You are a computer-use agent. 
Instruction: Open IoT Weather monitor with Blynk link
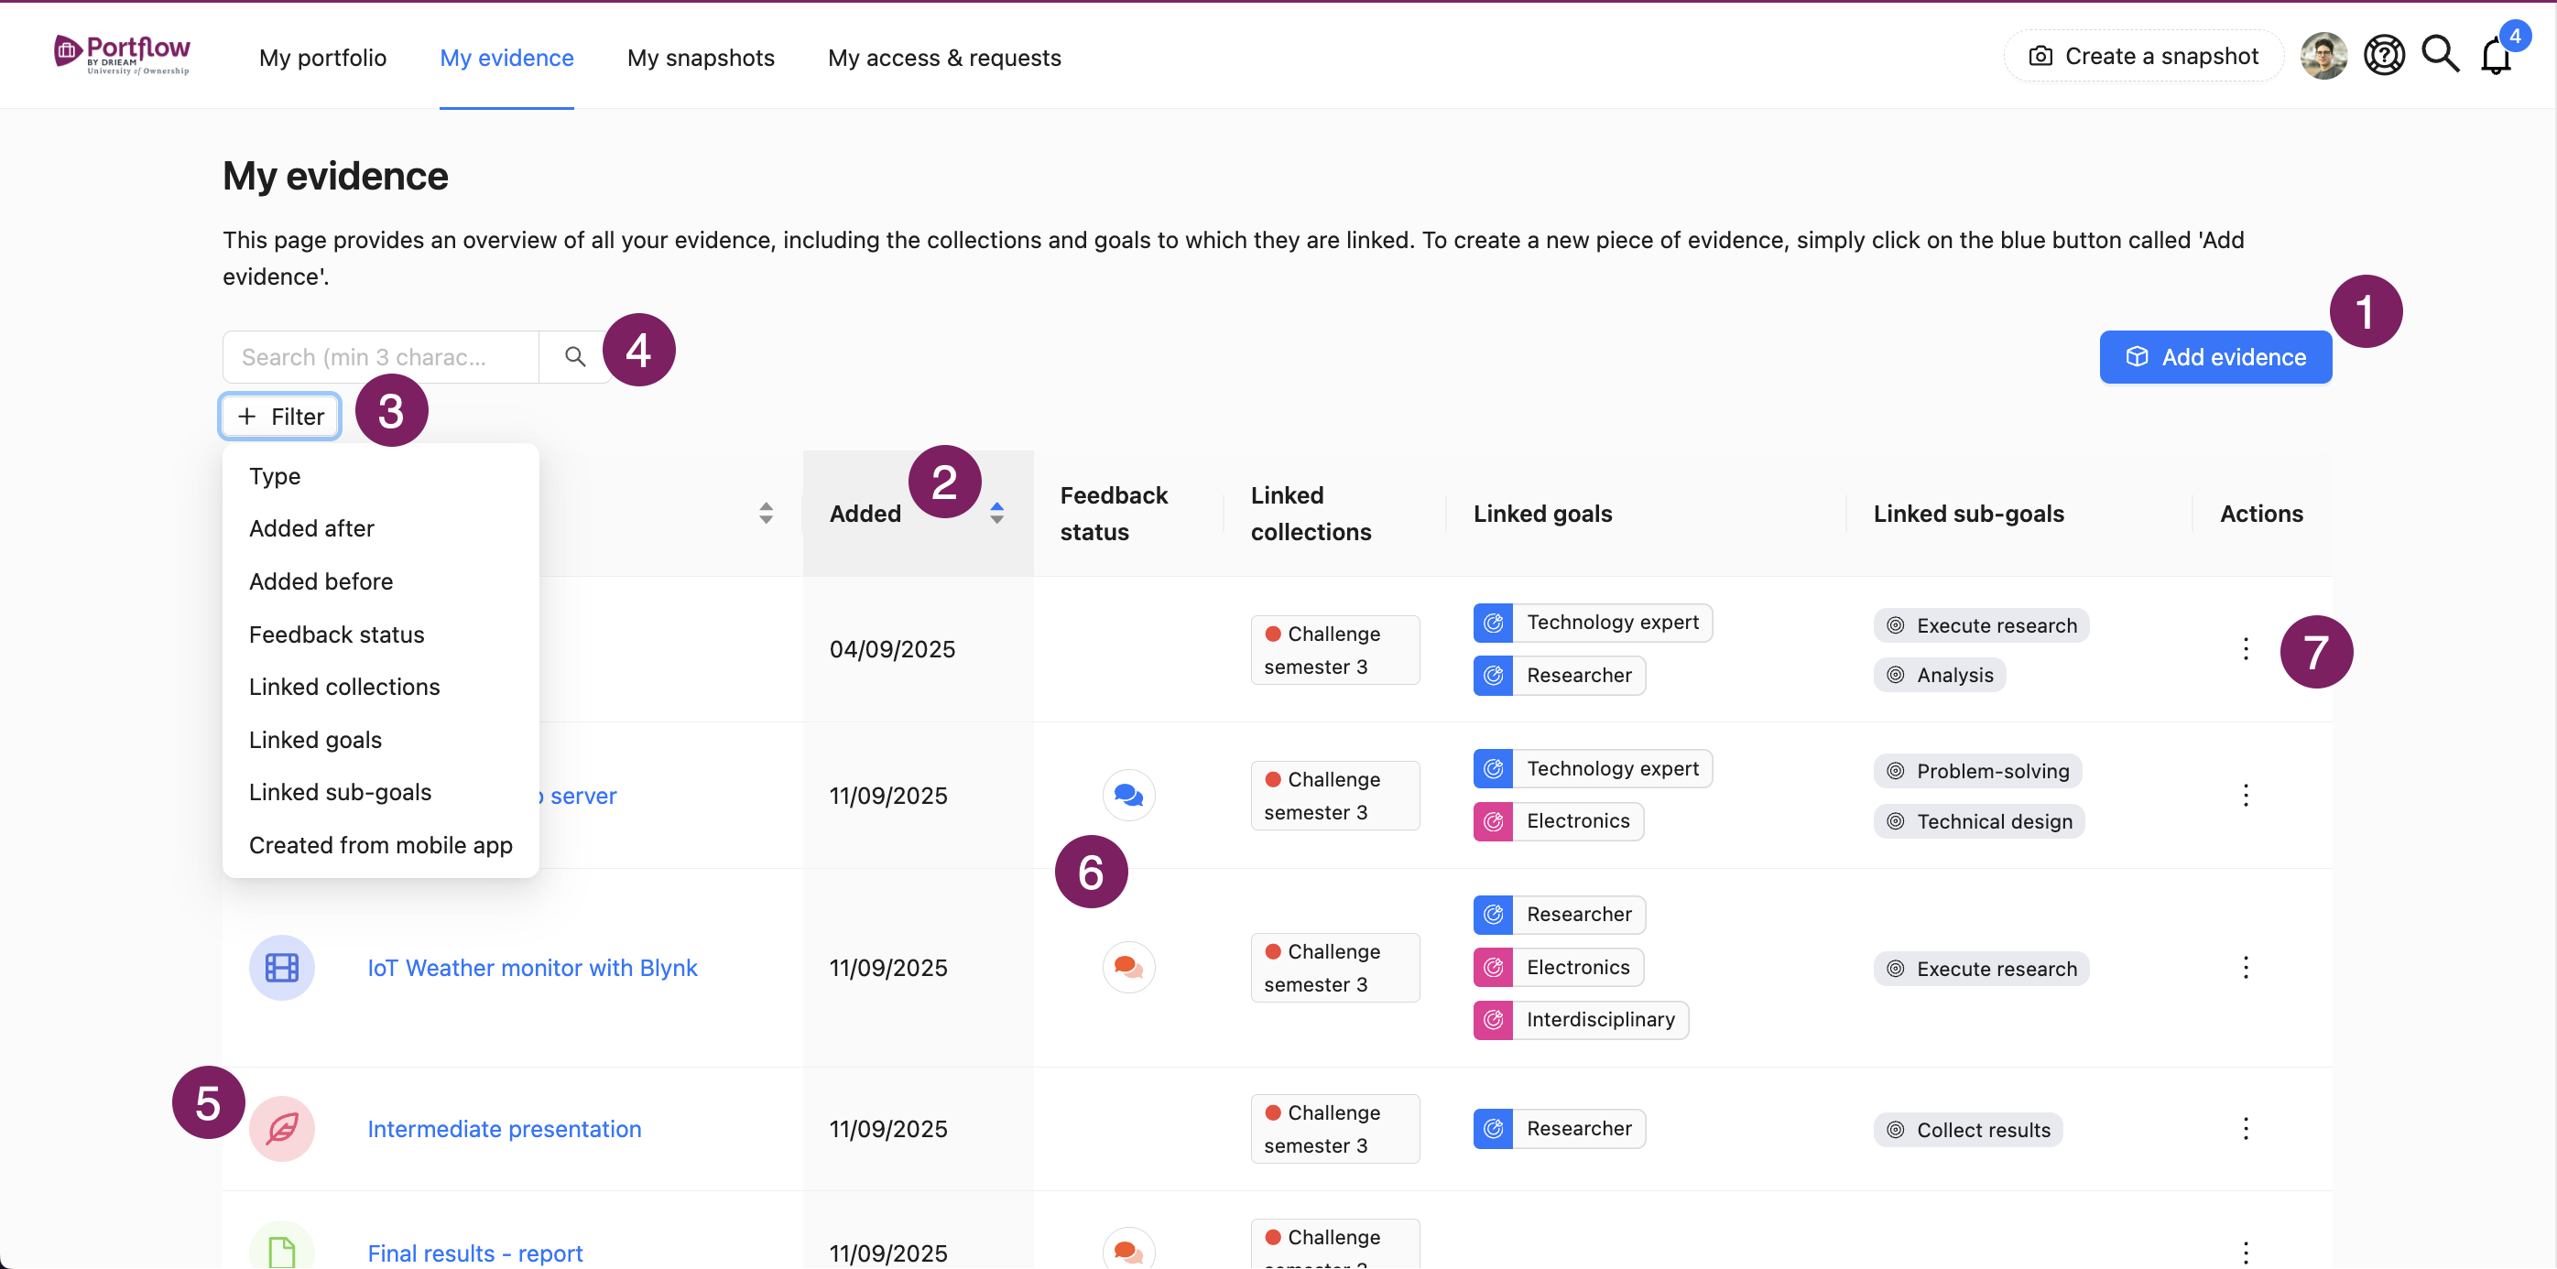click(x=532, y=968)
